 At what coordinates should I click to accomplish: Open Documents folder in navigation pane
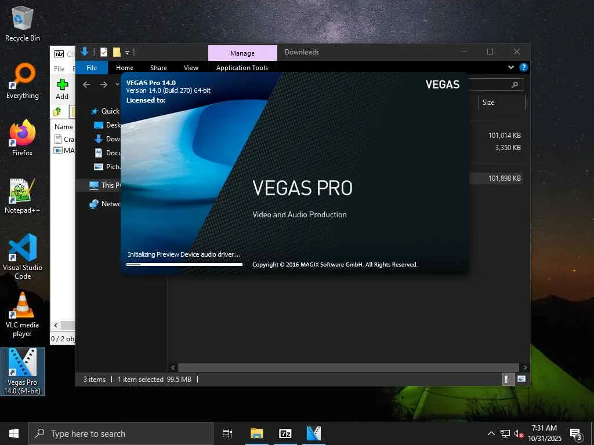[107, 153]
